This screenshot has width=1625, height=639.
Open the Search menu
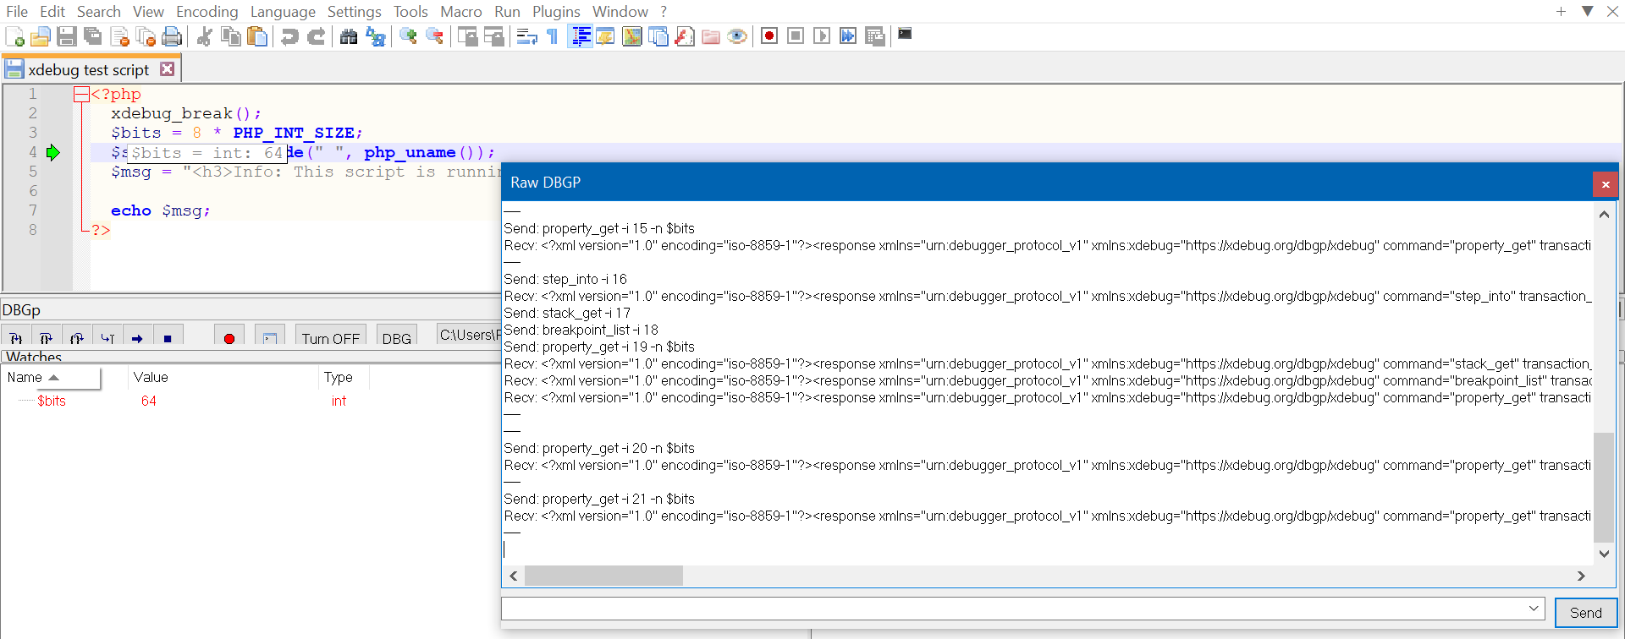pos(99,11)
